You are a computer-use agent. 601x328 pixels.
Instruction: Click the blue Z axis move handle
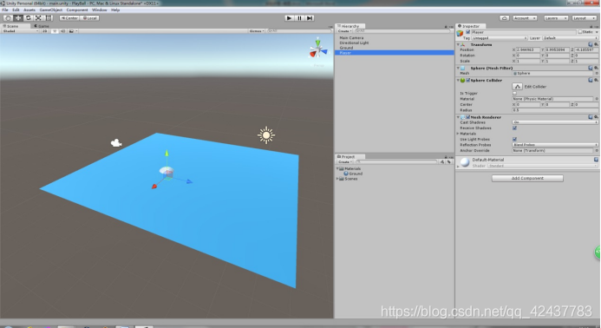click(189, 181)
